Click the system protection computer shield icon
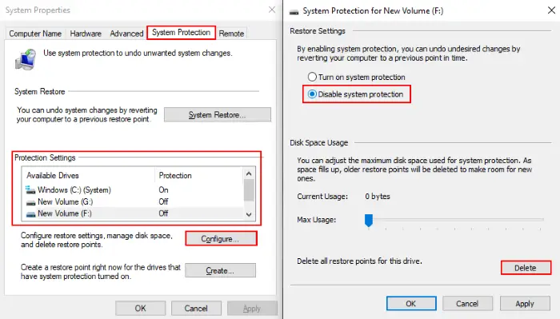This screenshot has height=319, width=560. point(26,60)
